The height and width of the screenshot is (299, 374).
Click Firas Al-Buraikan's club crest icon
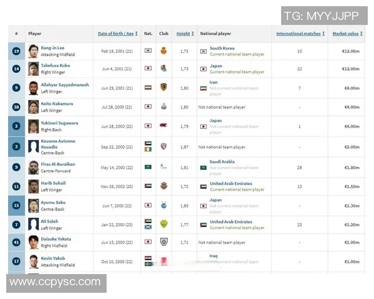[163, 167]
